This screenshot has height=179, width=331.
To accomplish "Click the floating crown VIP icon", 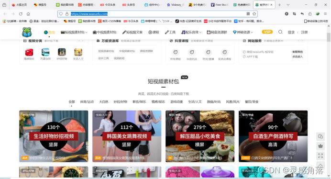I will coord(320,146).
